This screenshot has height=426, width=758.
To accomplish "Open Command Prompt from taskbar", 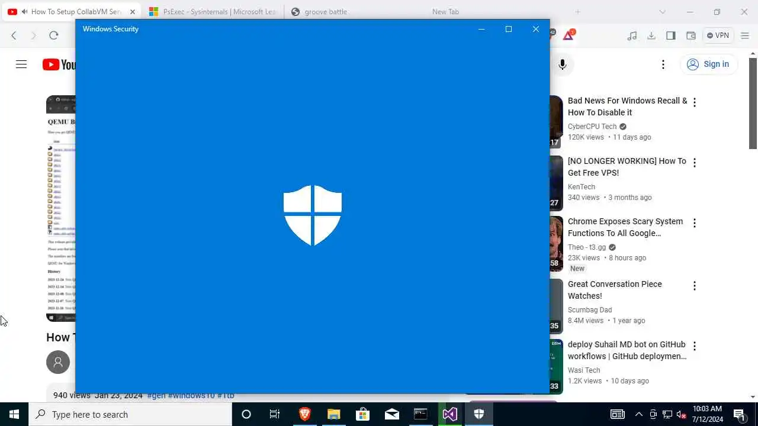I will pos(420,414).
